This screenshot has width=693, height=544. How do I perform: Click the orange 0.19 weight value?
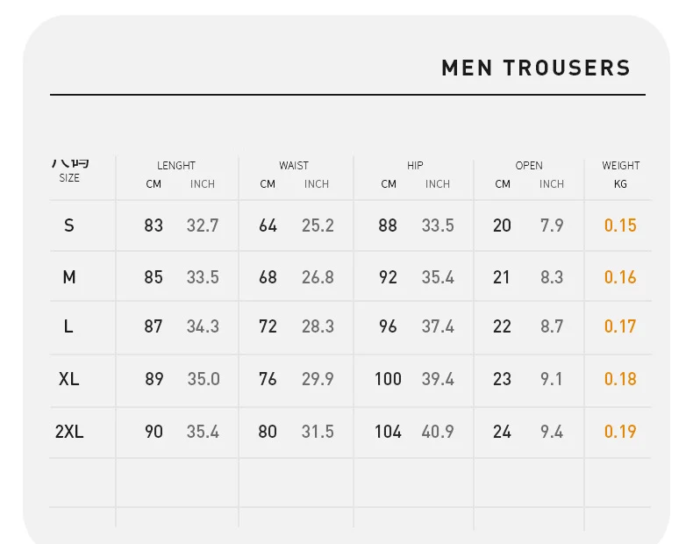pos(620,432)
